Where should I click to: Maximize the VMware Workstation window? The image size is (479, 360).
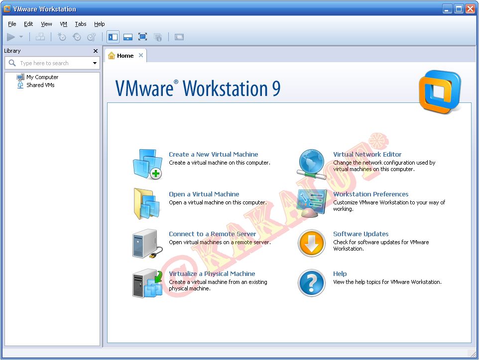(x=459, y=9)
